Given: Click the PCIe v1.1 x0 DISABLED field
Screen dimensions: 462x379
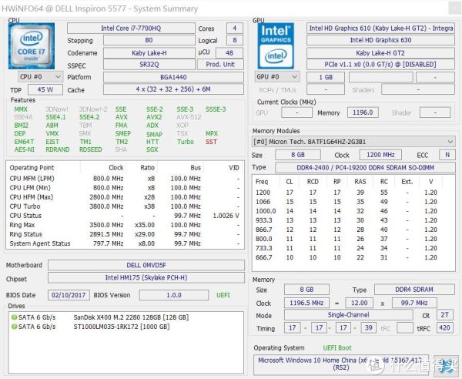Looking at the screenshot, I should 380,65.
